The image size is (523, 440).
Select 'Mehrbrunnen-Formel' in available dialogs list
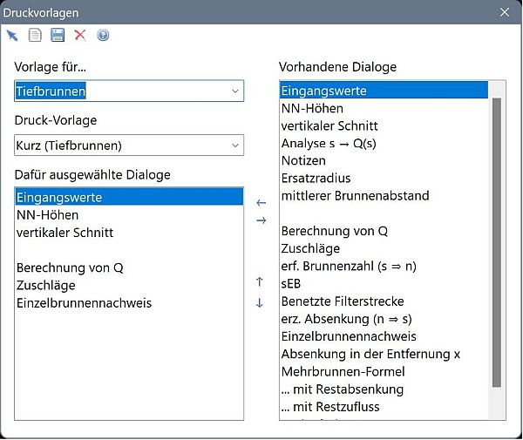[x=343, y=372]
